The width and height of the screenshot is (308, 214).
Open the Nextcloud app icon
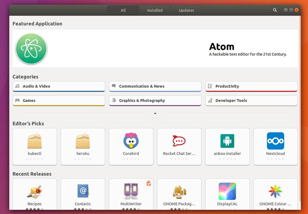coord(276,141)
